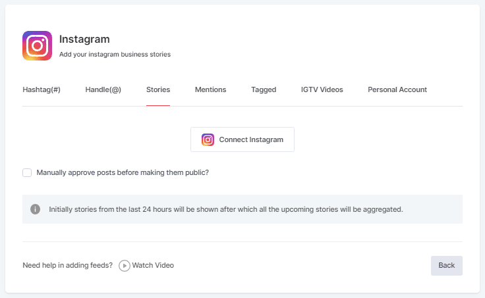
Task: Click the small Instagram icon inside Connect button
Action: click(x=208, y=139)
